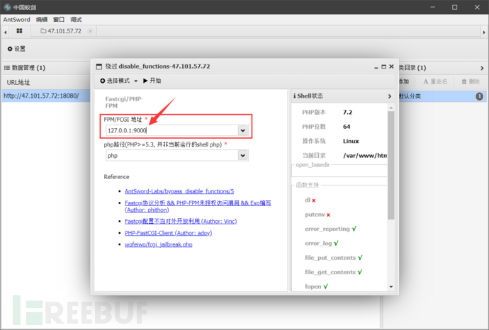Expand the php路径 dropdown arrow
Screen dimensions: 489x330
pos(243,156)
